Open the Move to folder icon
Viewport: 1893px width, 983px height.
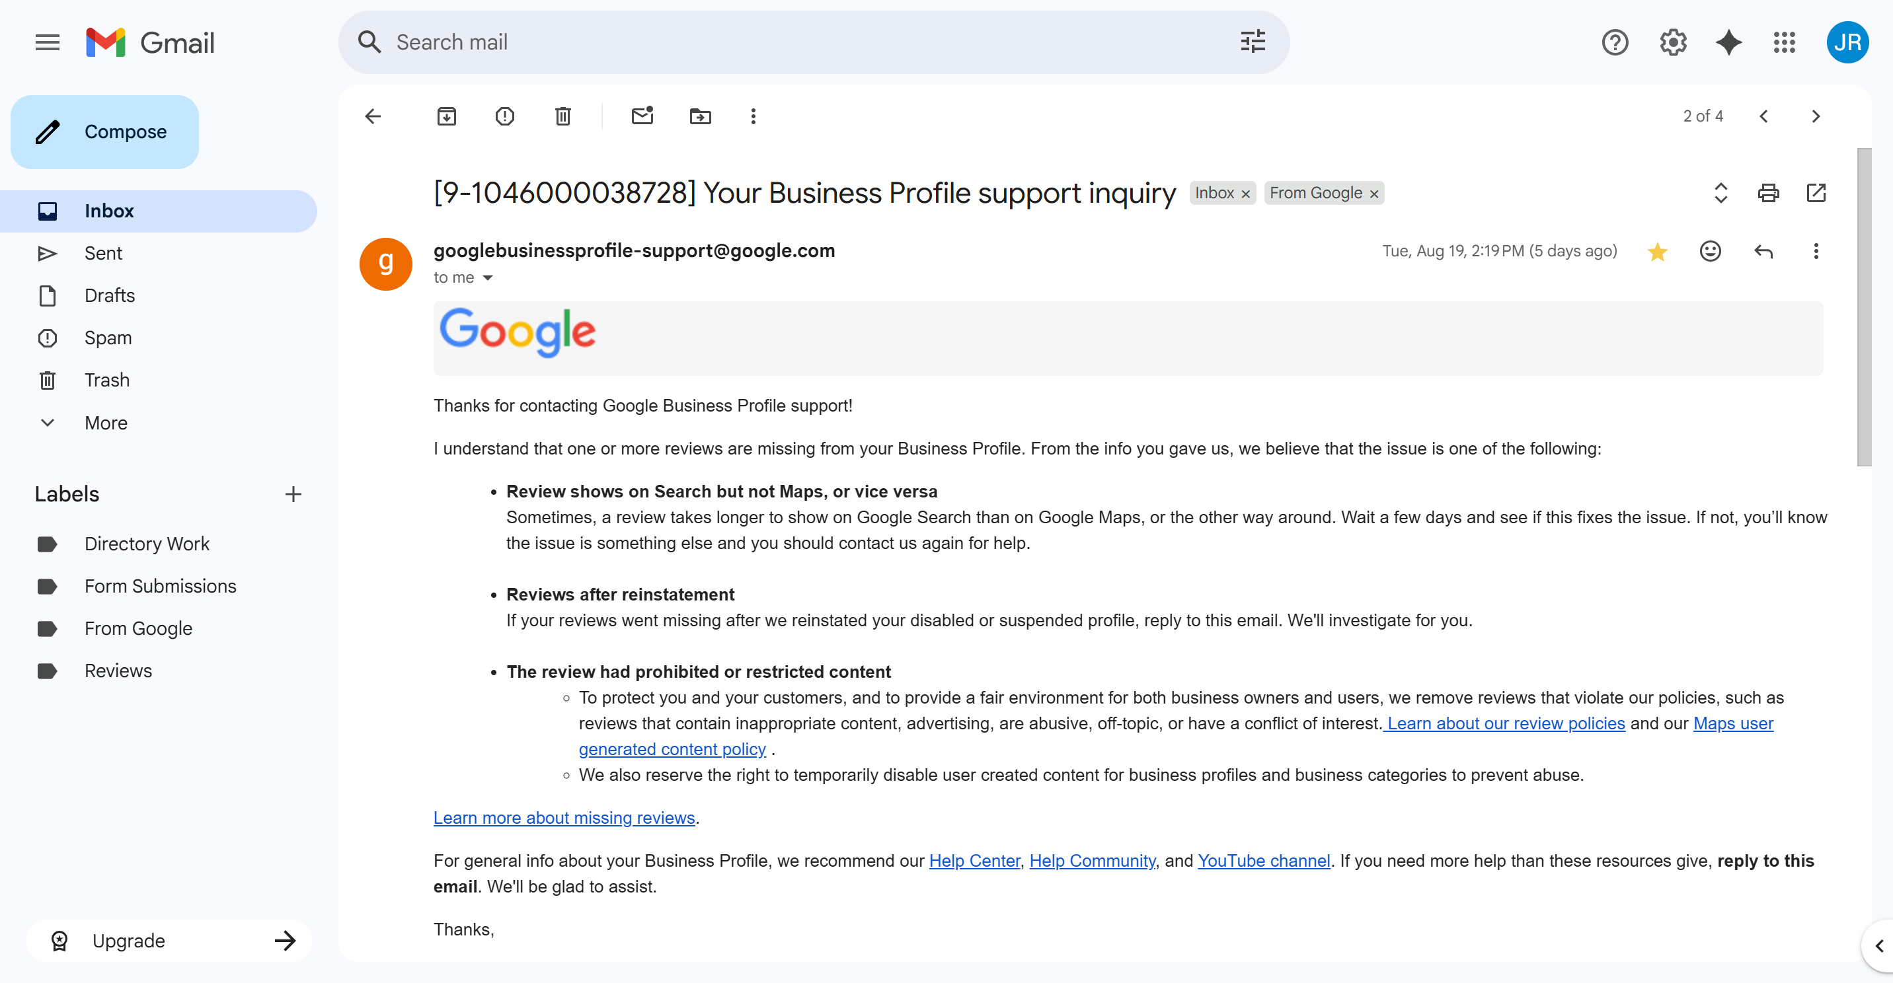click(701, 116)
